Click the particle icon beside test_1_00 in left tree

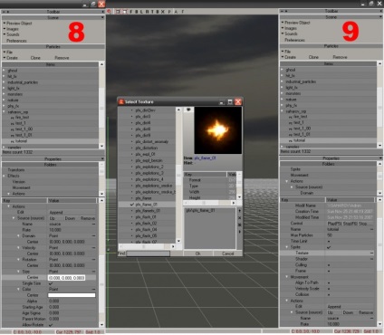13,129
